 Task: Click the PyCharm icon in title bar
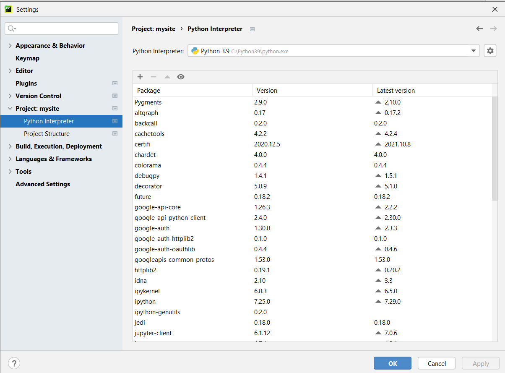[8, 9]
